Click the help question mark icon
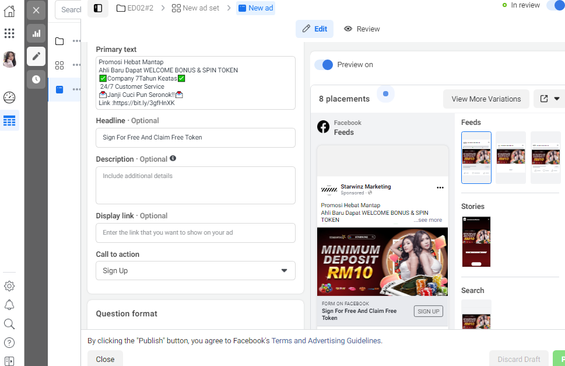Screen dimensions: 565x366 9,343
